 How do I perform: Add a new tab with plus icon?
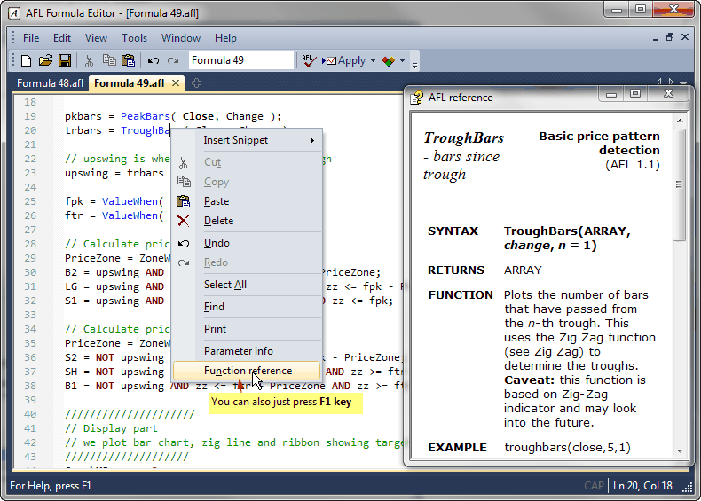tap(196, 83)
